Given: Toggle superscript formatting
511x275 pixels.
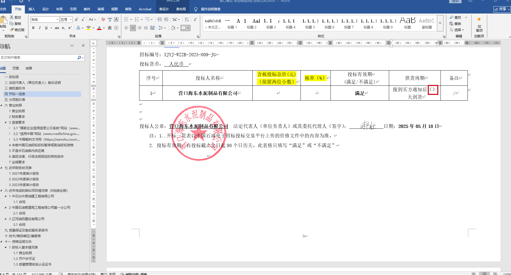Looking at the screenshot, I should tap(70, 28).
